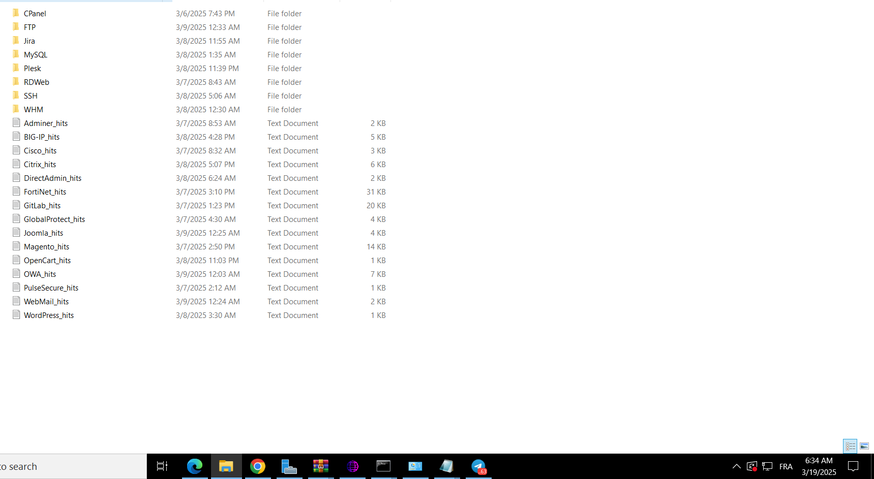This screenshot has height=479, width=874.
Task: Open Task View from the taskbar
Action: coord(162,466)
